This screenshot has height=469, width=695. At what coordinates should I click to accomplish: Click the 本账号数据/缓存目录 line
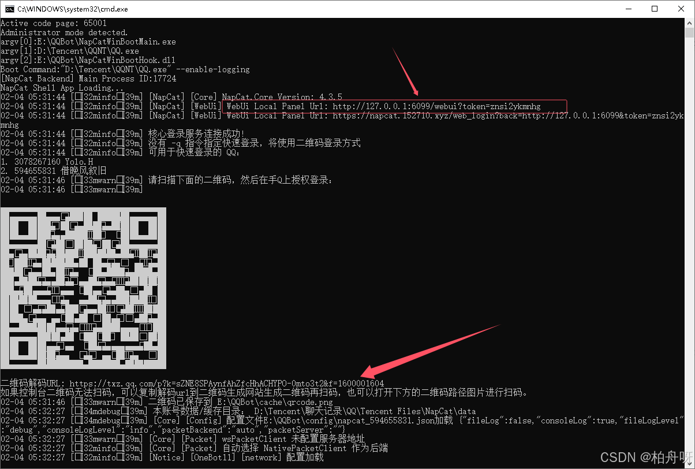coord(238,411)
